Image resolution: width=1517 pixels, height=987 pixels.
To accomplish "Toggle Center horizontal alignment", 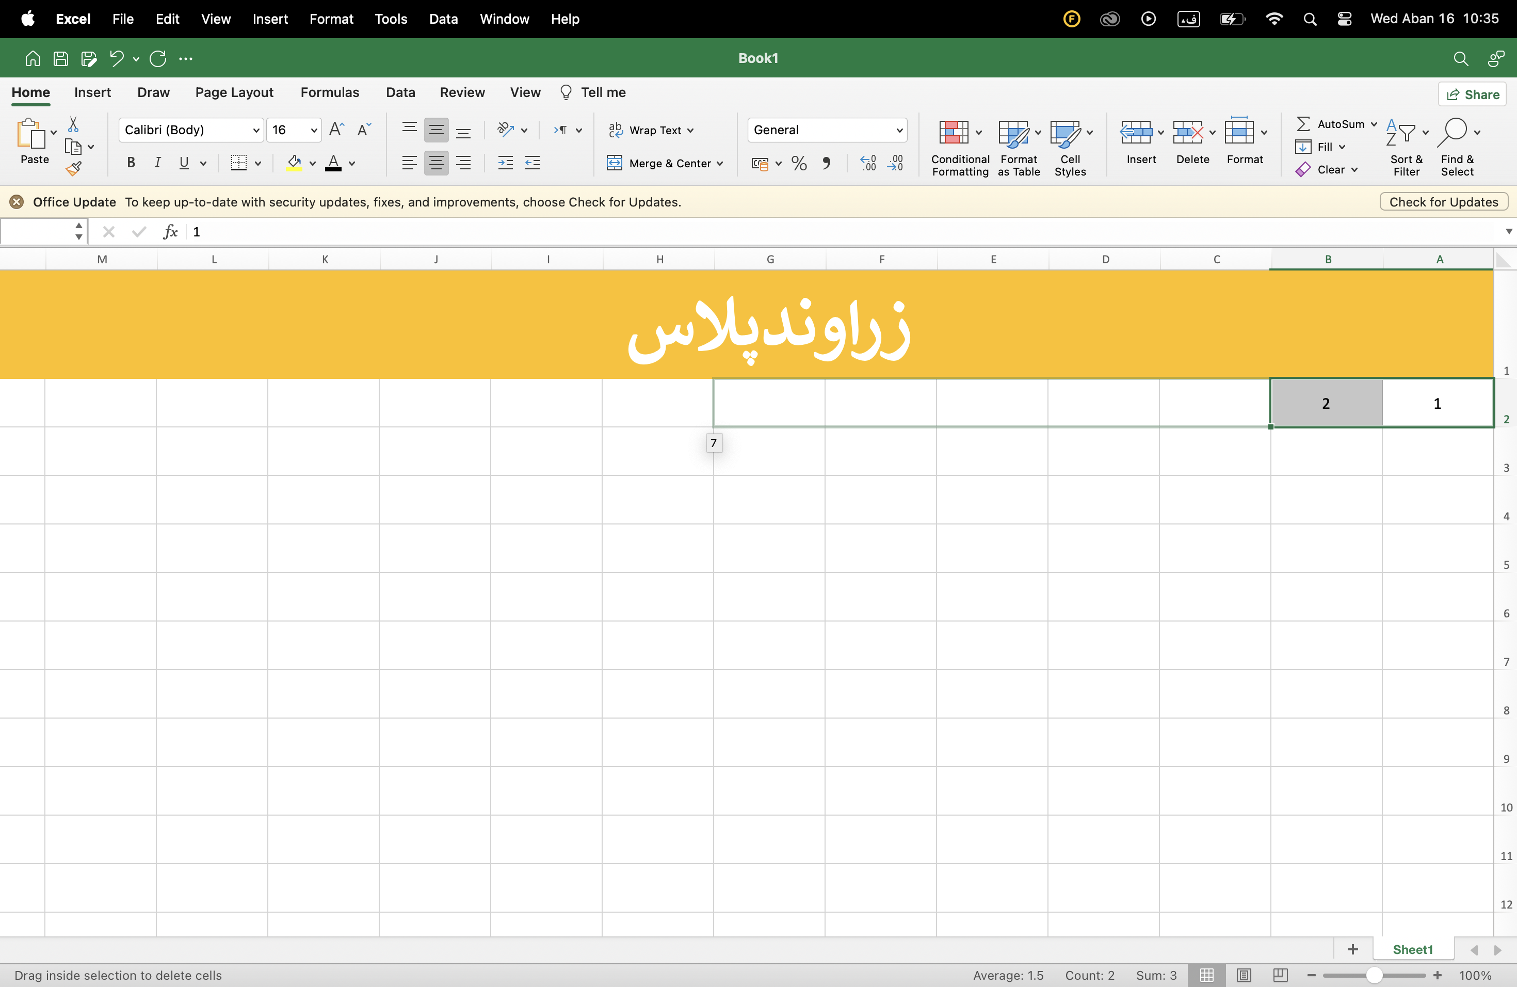I will click(x=437, y=163).
